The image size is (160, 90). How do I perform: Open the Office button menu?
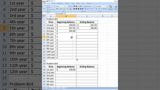pyautogui.click(x=44, y=2)
